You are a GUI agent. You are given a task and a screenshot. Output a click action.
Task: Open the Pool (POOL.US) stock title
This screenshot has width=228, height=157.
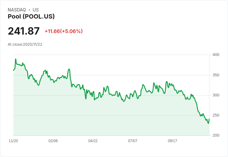[31, 17]
